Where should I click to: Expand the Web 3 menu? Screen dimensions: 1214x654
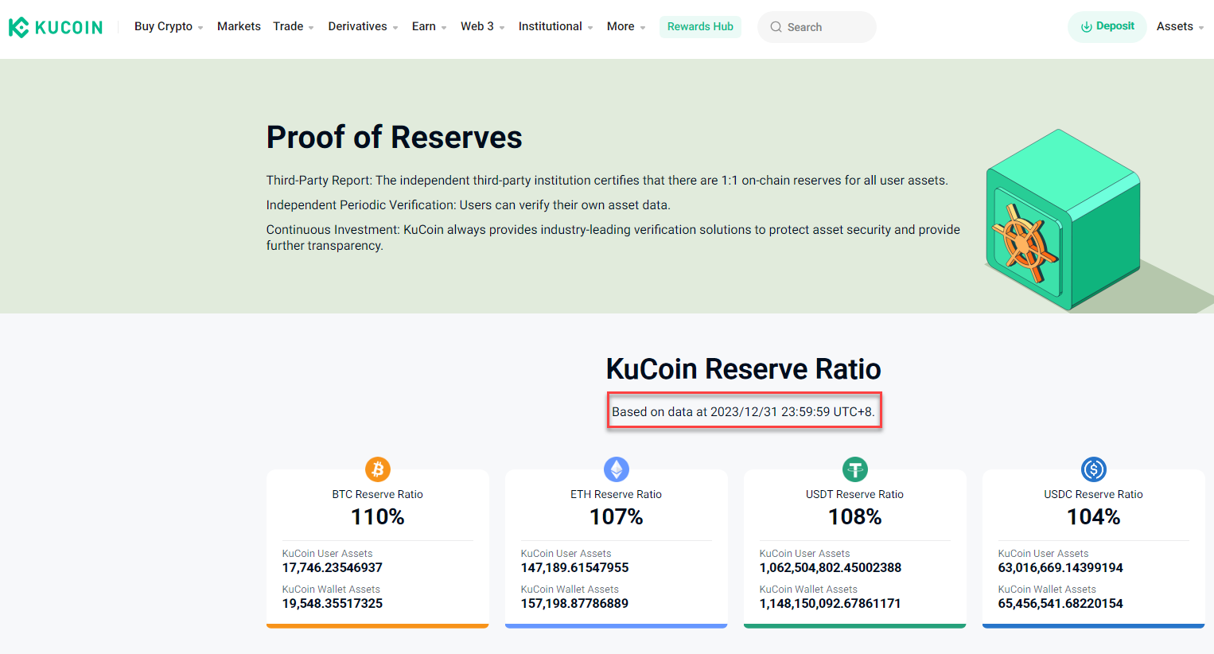[x=483, y=26]
